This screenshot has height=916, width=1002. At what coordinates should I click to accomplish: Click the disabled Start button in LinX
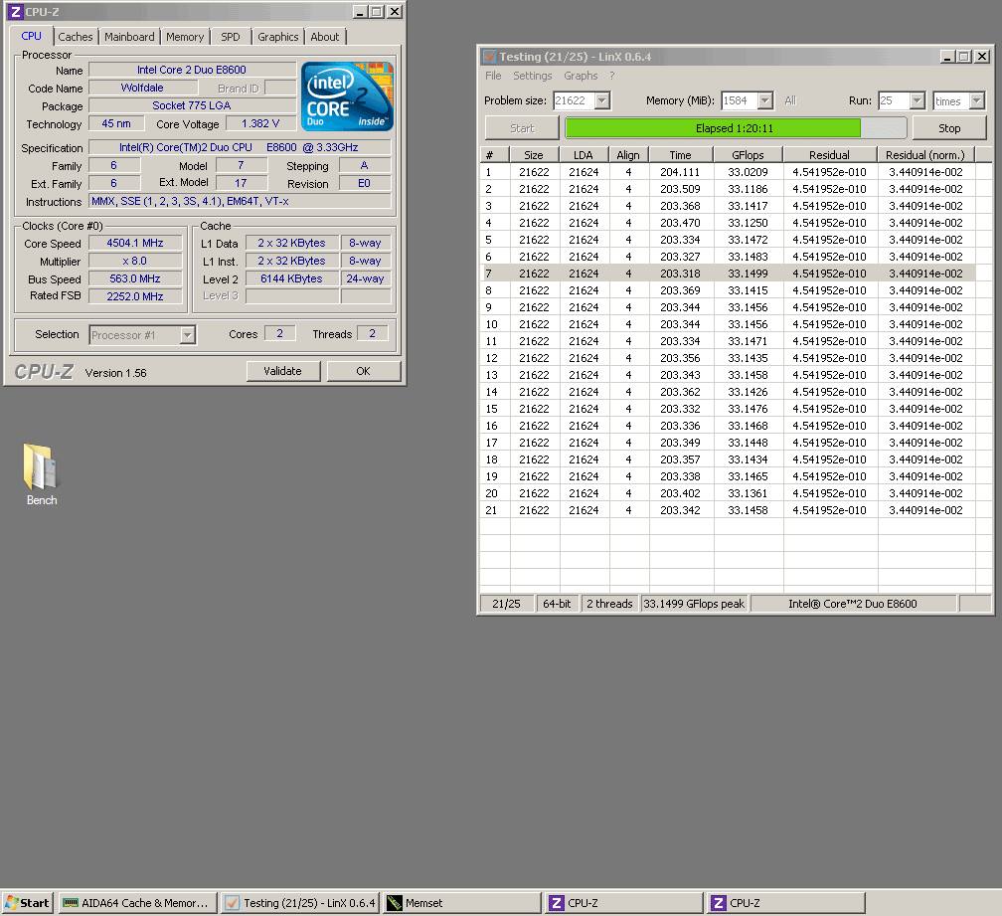[522, 128]
